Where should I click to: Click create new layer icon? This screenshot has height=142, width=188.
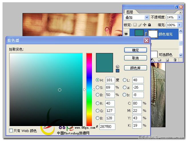coord(167,60)
